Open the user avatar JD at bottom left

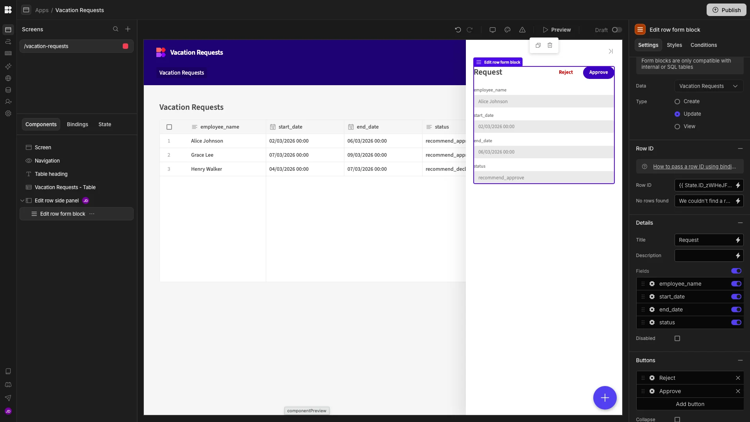(x=8, y=411)
